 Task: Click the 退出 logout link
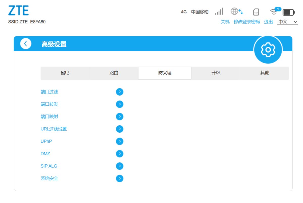tap(268, 22)
